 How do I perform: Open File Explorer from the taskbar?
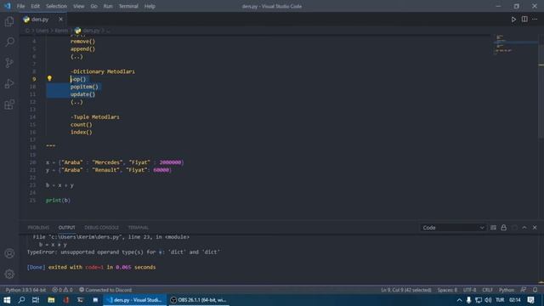coord(51,300)
